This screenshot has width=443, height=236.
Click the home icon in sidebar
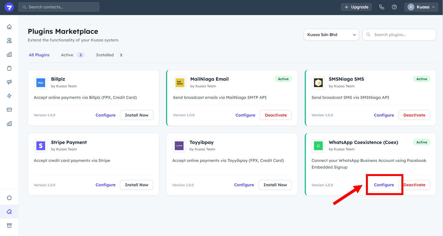pyautogui.click(x=9, y=27)
